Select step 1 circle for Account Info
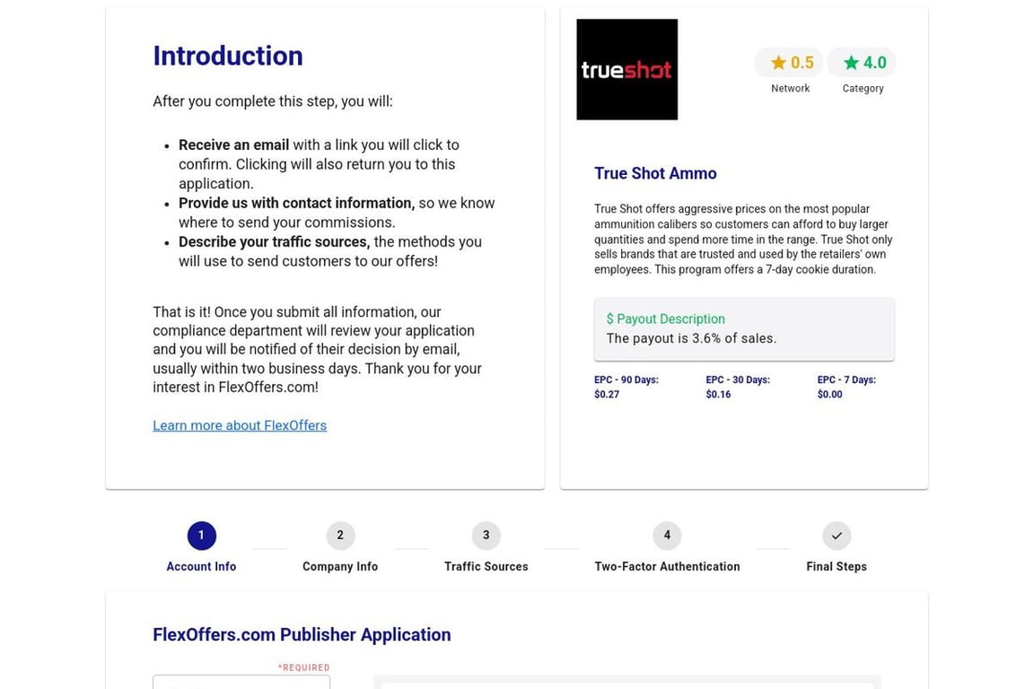 tap(201, 536)
